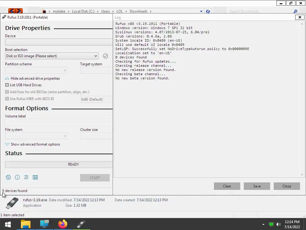Viewport: 306px width, 230px height.
Task: Collapse Hide advanced drive properties
Action: pyautogui.click(x=32, y=78)
